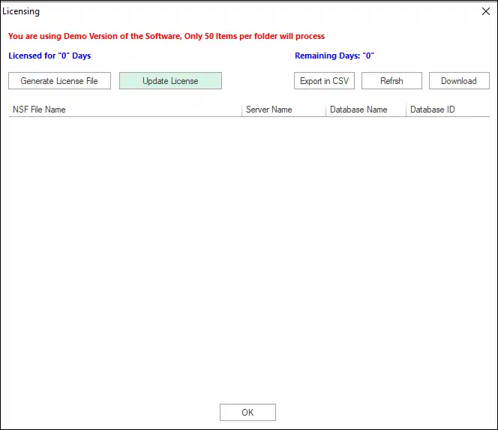Click the Generate License File button
This screenshot has width=498, height=430.
(x=59, y=81)
